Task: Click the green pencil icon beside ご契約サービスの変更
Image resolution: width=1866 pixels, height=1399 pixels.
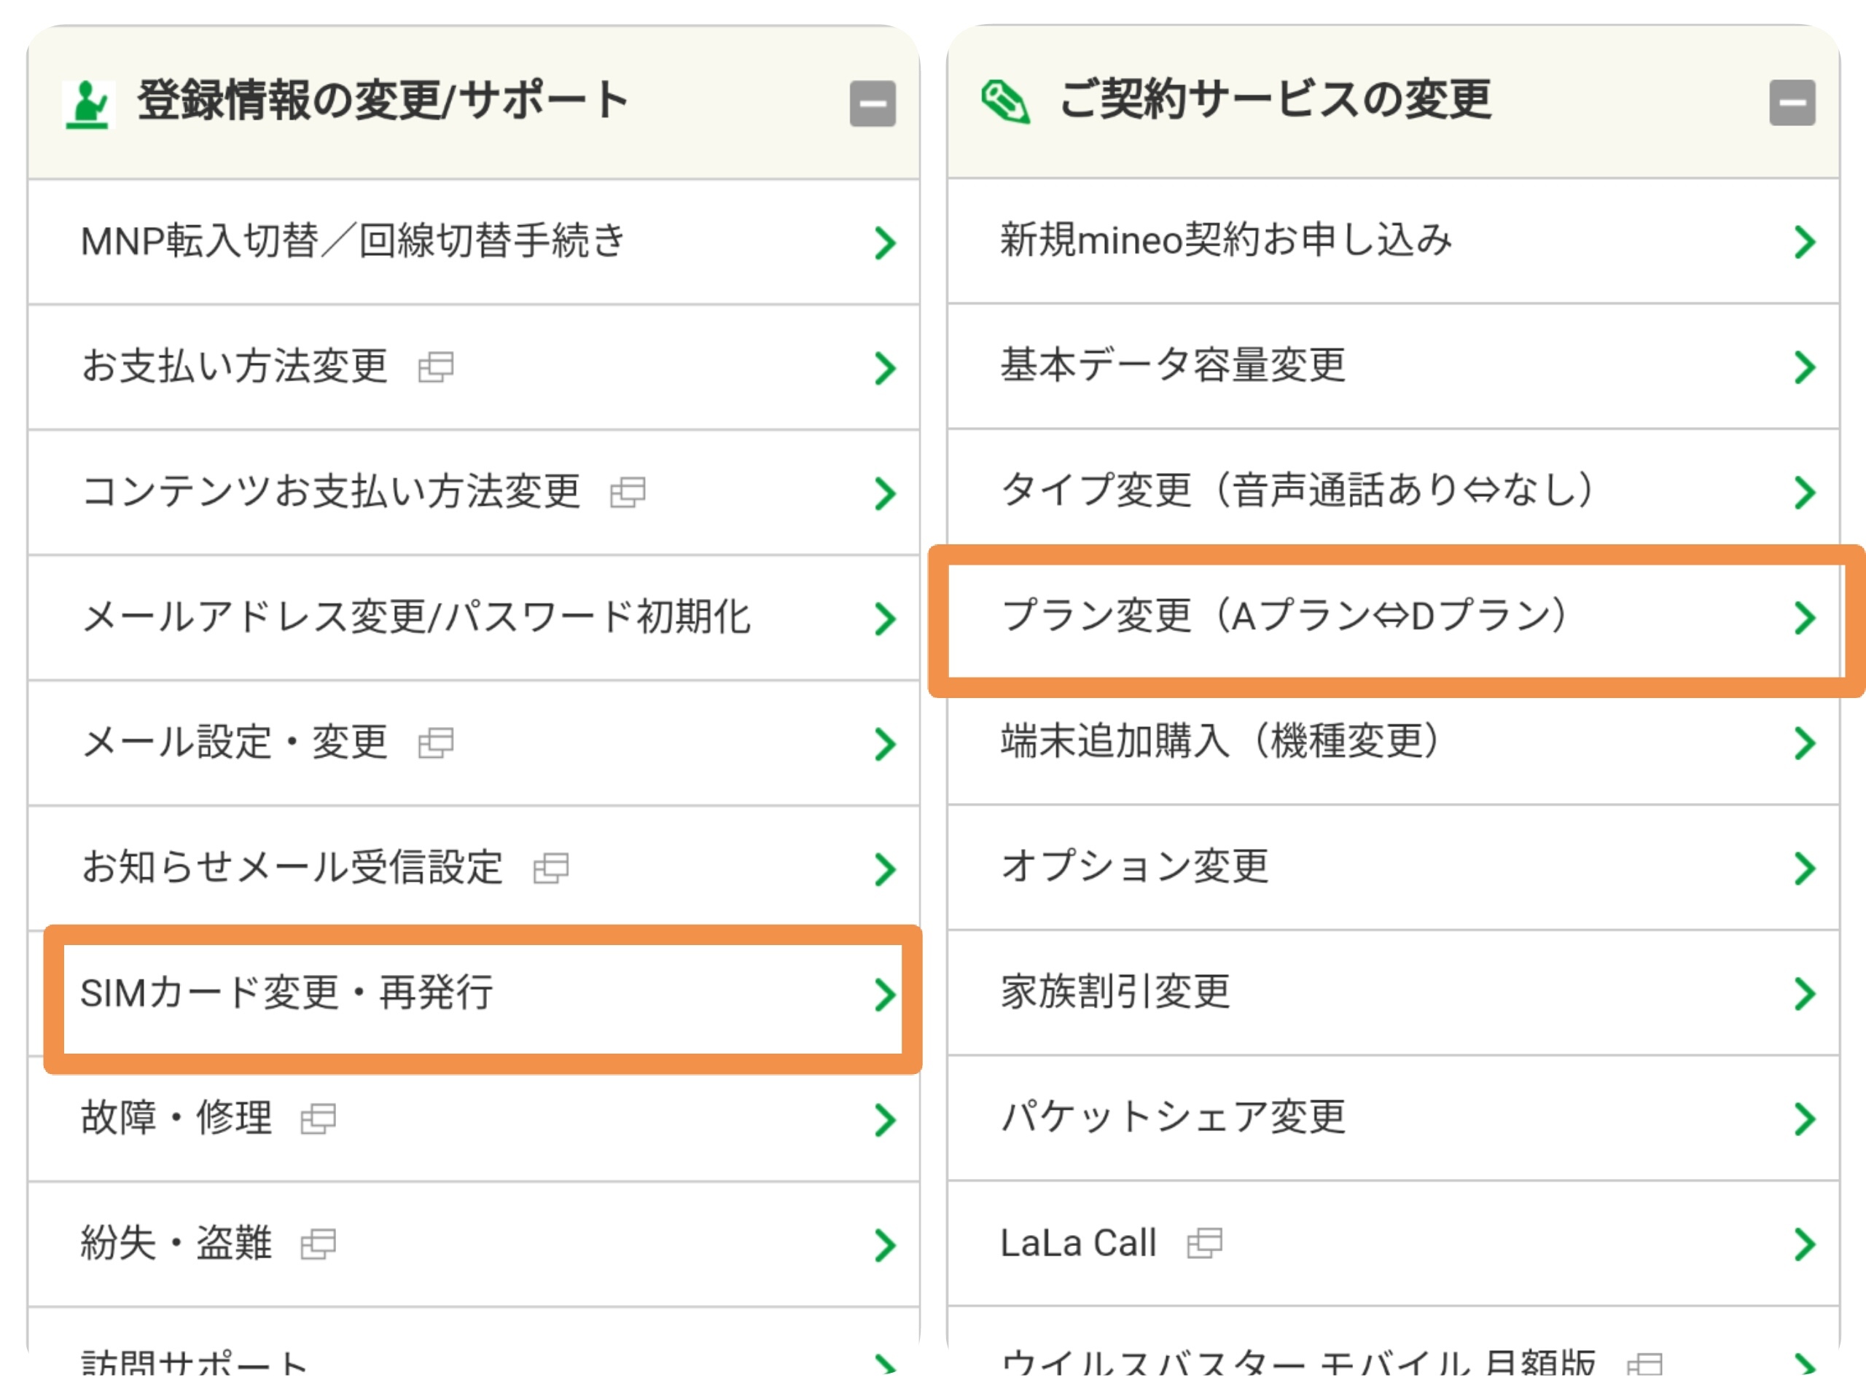Action: click(x=1004, y=102)
